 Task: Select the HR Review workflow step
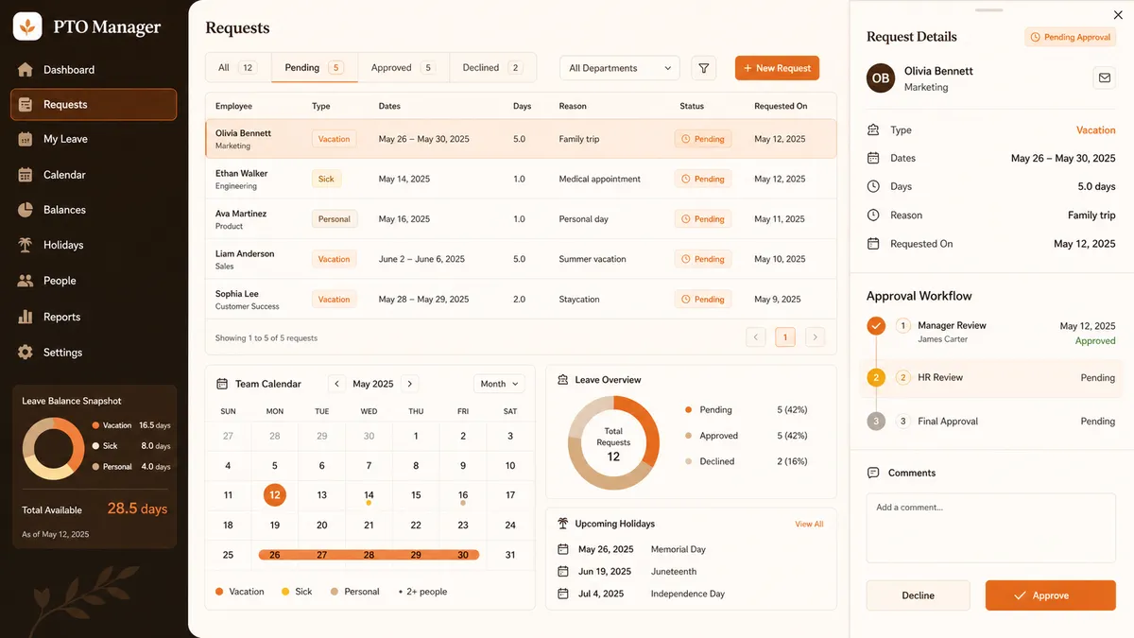pyautogui.click(x=990, y=377)
